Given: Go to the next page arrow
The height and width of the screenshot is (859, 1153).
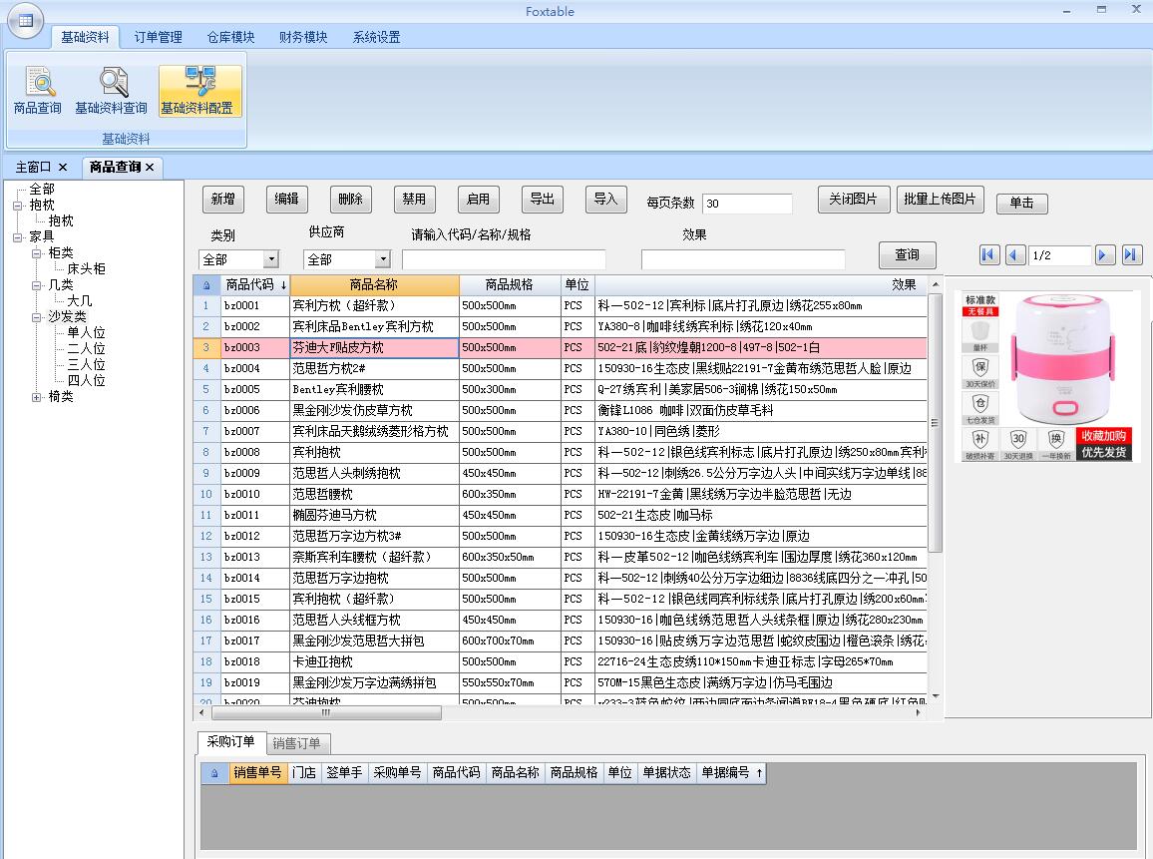Looking at the screenshot, I should pyautogui.click(x=1104, y=255).
